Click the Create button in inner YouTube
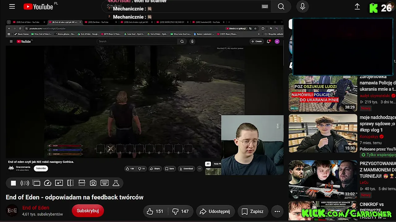396x222 pixels. pos(256,41)
